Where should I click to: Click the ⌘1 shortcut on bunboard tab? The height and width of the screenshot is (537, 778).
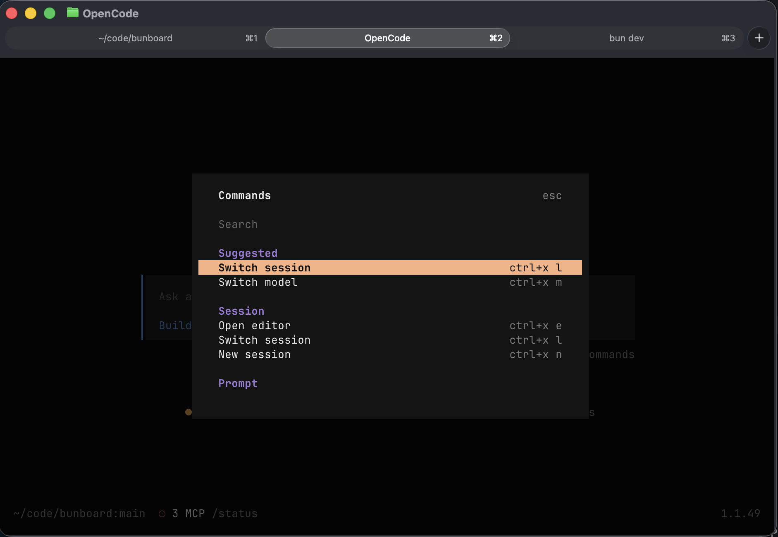click(251, 38)
